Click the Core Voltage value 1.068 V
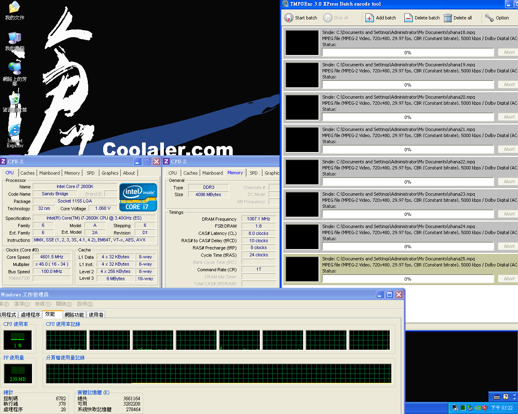The image size is (518, 414). [x=103, y=208]
